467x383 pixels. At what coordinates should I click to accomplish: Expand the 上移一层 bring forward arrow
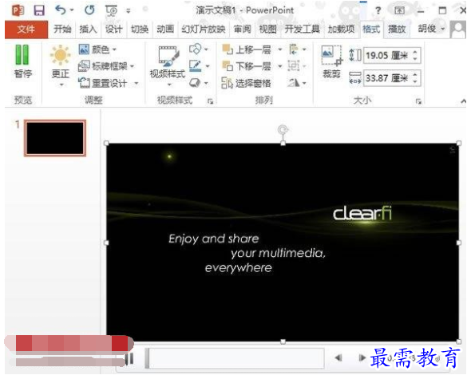280,49
